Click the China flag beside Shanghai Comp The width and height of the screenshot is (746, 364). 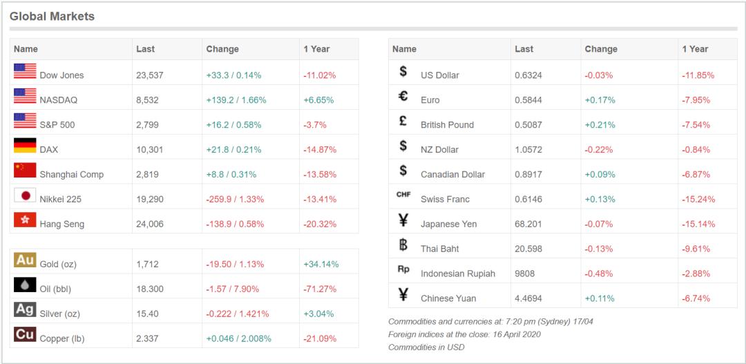point(25,171)
